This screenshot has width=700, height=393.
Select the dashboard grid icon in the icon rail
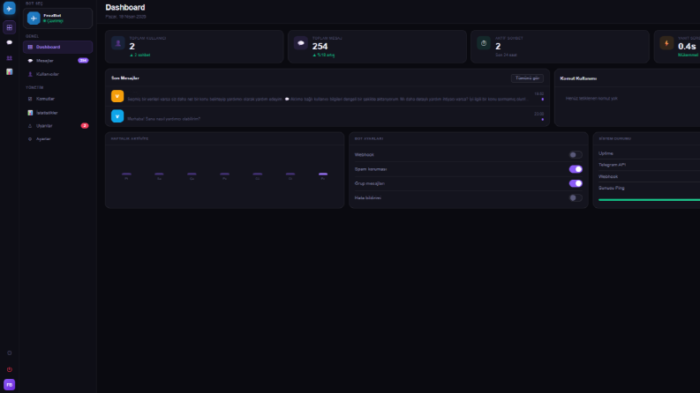(10, 27)
